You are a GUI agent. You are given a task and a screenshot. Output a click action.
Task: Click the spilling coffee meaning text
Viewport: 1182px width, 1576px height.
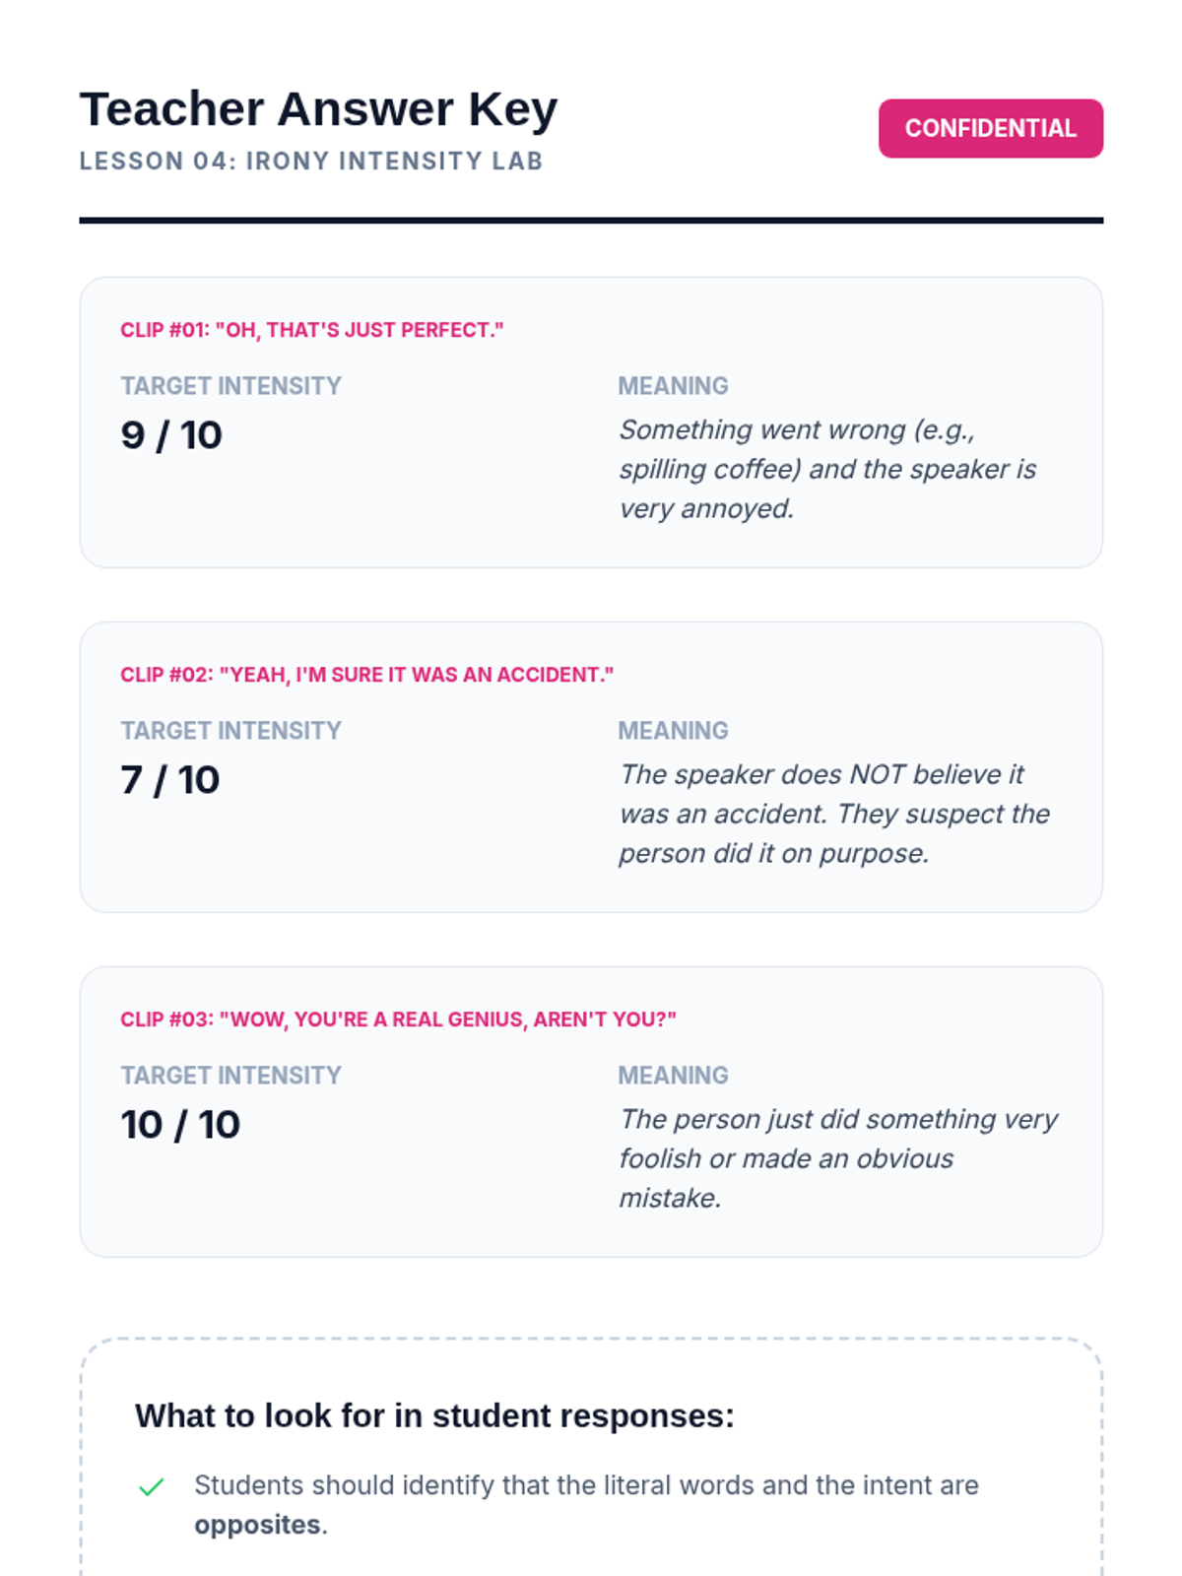point(827,469)
